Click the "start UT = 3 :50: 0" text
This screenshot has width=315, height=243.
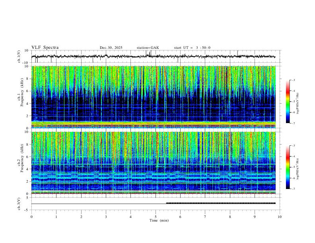click(x=192, y=48)
